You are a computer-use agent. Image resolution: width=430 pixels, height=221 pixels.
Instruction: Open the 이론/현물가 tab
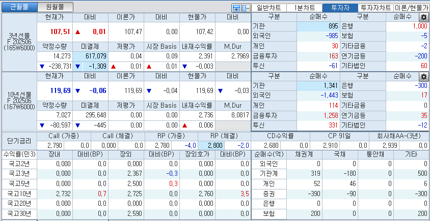coord(412,8)
